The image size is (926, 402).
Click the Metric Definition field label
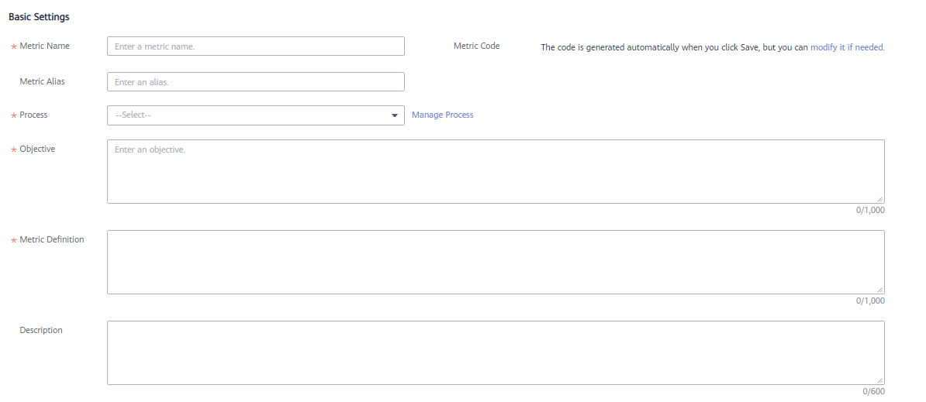(x=52, y=240)
